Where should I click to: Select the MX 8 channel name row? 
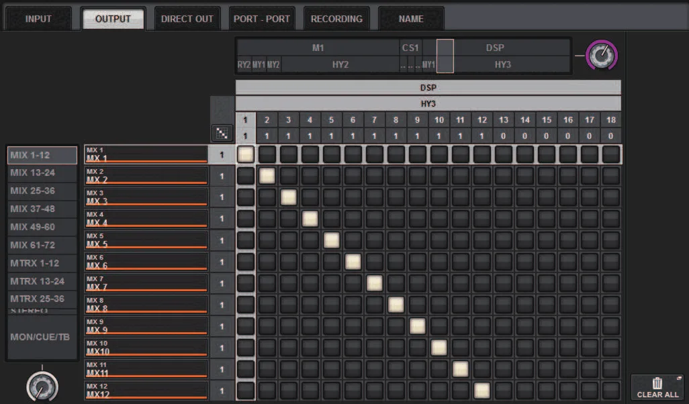click(x=146, y=305)
